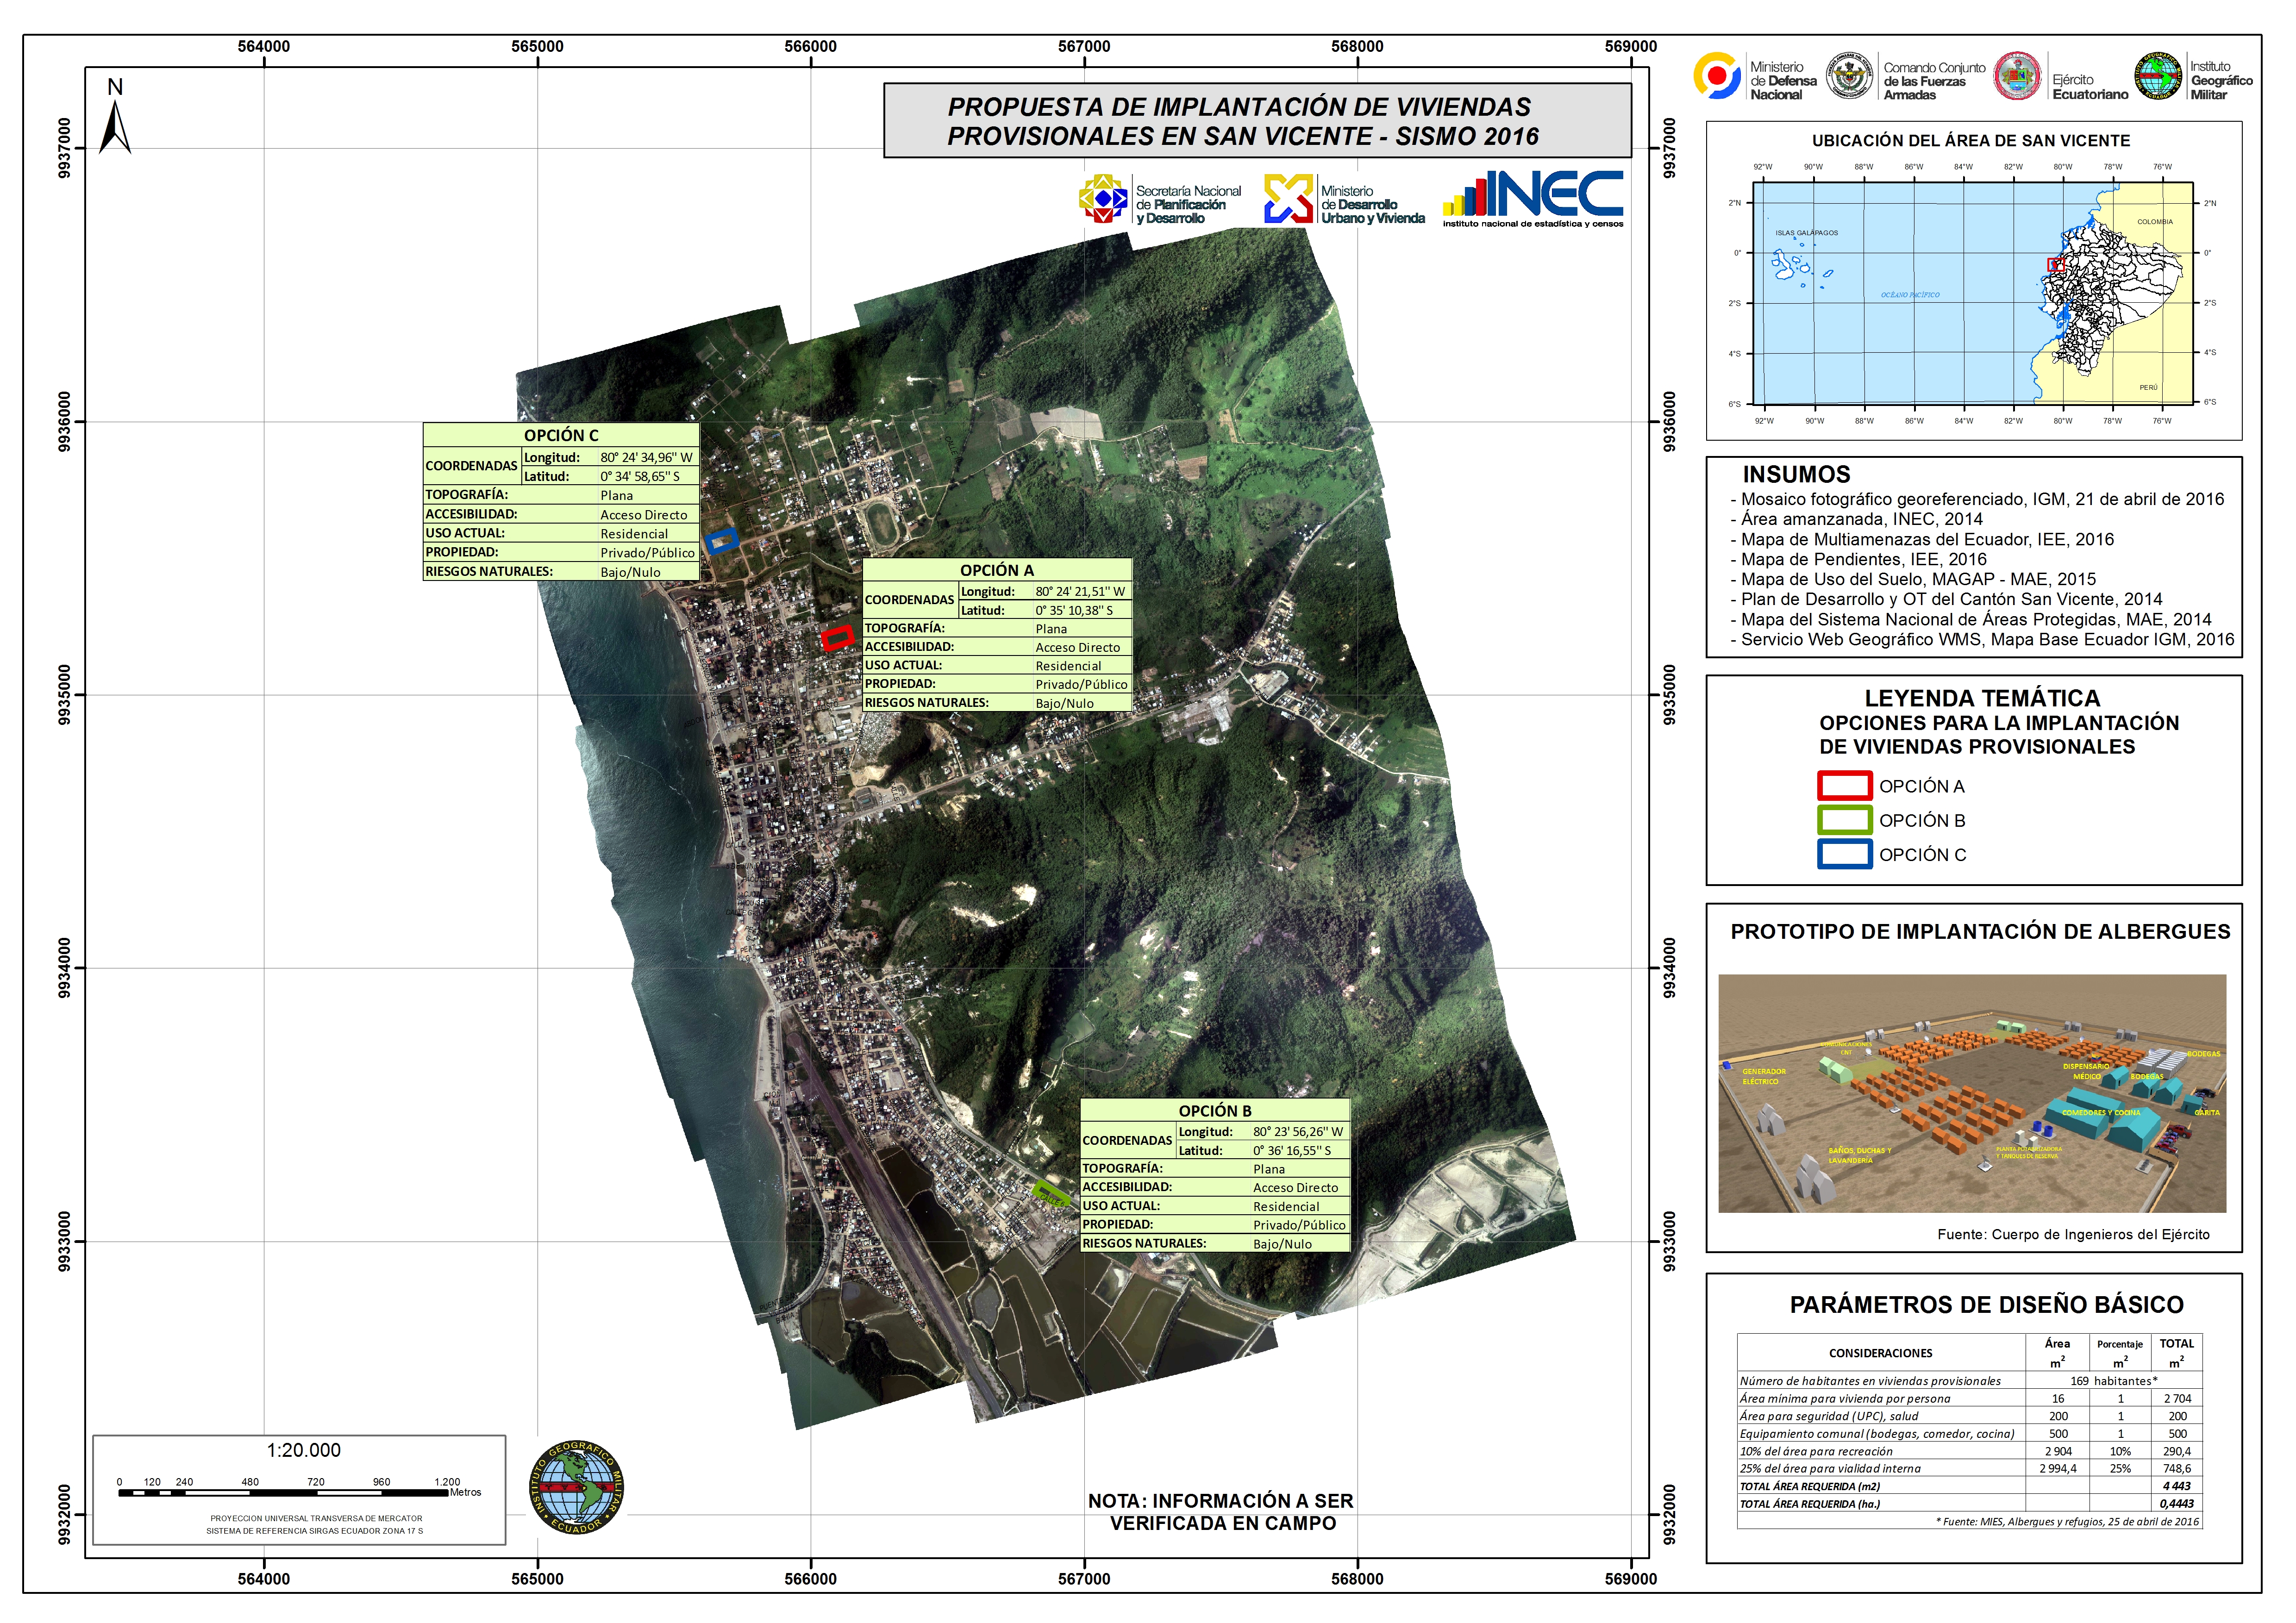Click the Secretaría Nacional de Planificación logo
2296x1623 pixels.
[1103, 199]
